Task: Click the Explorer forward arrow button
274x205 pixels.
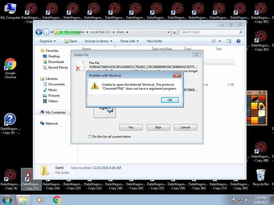Action: [x=46, y=32]
